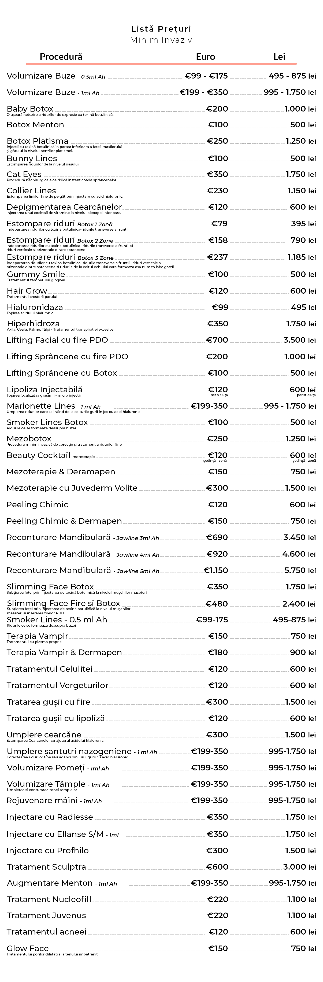Viewport: 323px width, 982px height.
Task: Select the 'Glow Face' procedure name
Action: point(28,948)
